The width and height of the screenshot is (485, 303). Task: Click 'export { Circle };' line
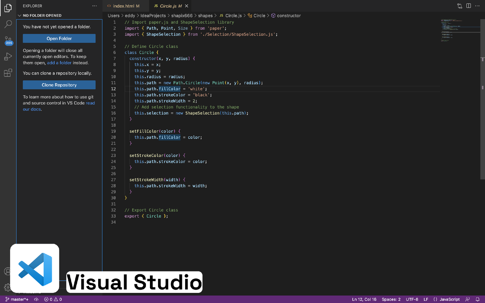(146, 216)
